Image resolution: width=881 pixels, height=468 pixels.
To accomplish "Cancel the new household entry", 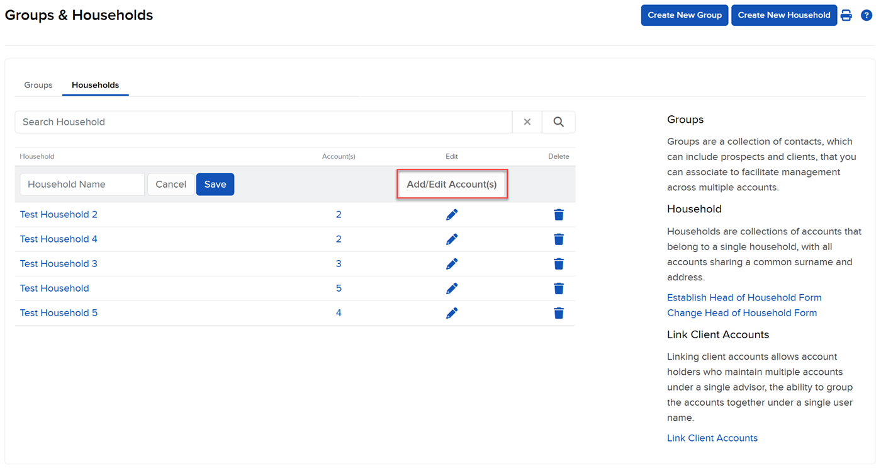I will 171,185.
